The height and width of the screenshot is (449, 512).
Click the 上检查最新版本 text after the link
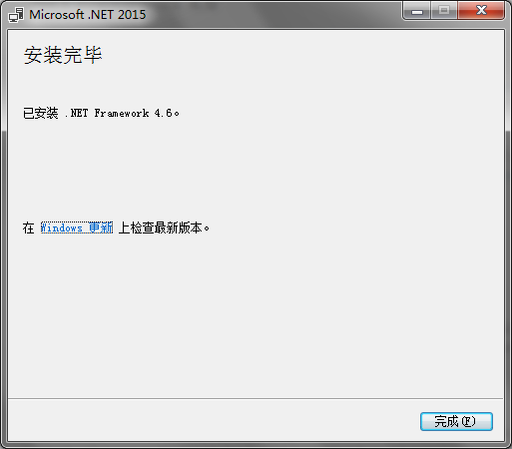pyautogui.click(x=161, y=227)
